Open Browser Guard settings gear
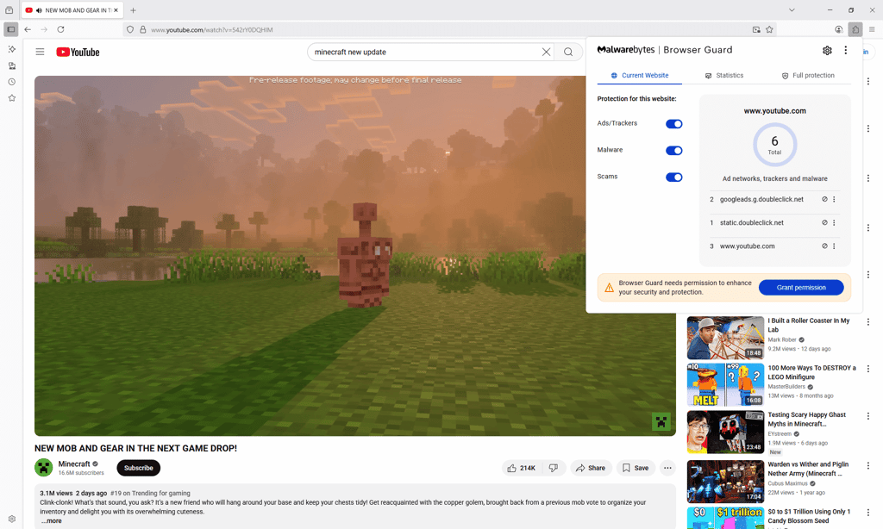This screenshot has width=883, height=529. tap(827, 50)
